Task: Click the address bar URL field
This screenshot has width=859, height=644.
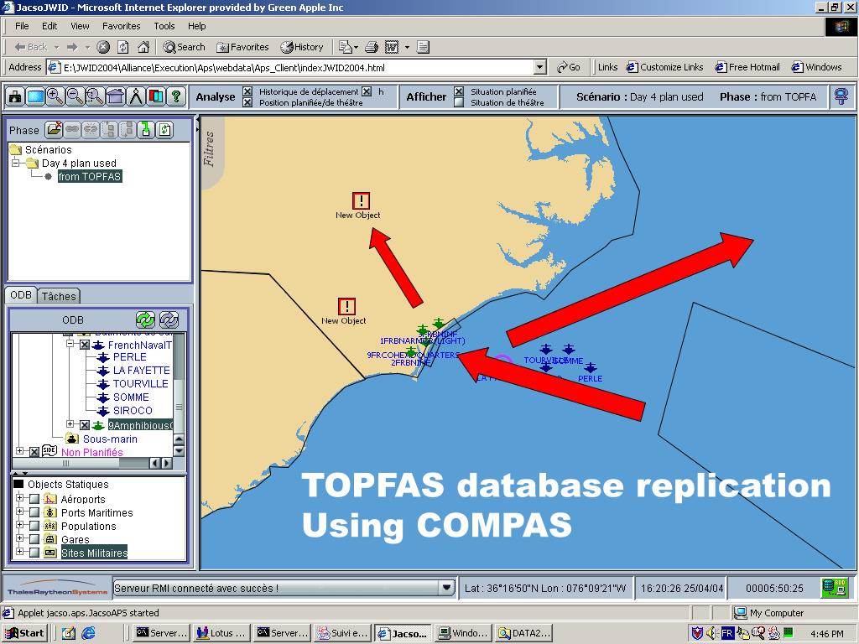Action: tap(297, 68)
